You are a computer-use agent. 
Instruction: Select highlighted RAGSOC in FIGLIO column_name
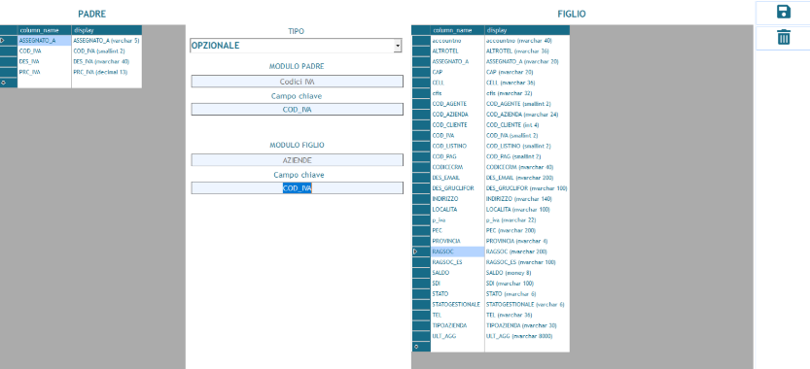coord(458,252)
